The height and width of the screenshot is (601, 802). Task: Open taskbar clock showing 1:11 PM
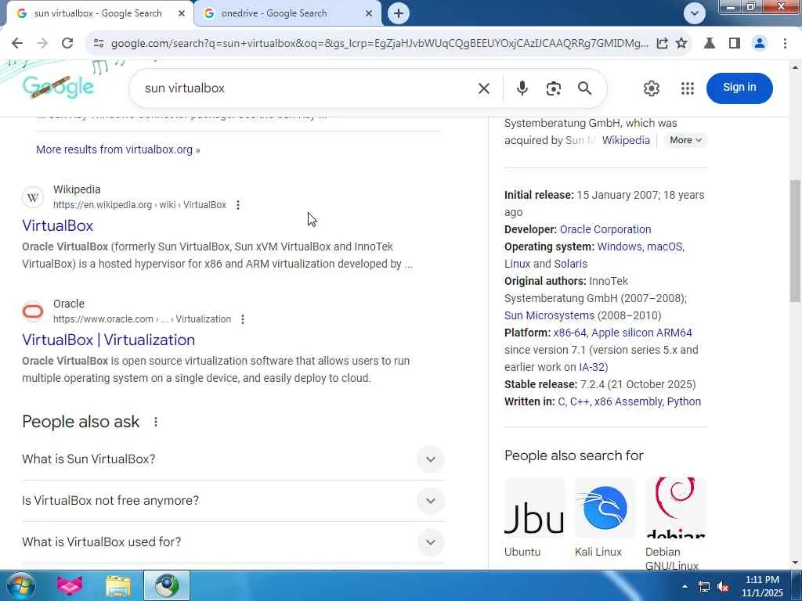[762, 586]
